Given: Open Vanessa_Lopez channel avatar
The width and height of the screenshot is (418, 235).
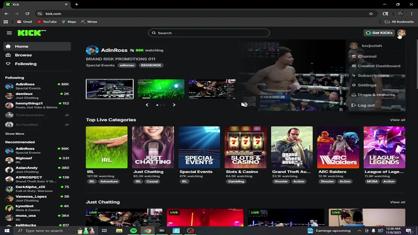Looking at the screenshot, I should pyautogui.click(x=9, y=198).
